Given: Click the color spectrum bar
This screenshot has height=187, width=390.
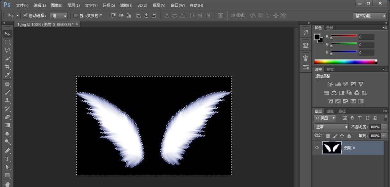Looking at the screenshot, I should click(x=345, y=61).
